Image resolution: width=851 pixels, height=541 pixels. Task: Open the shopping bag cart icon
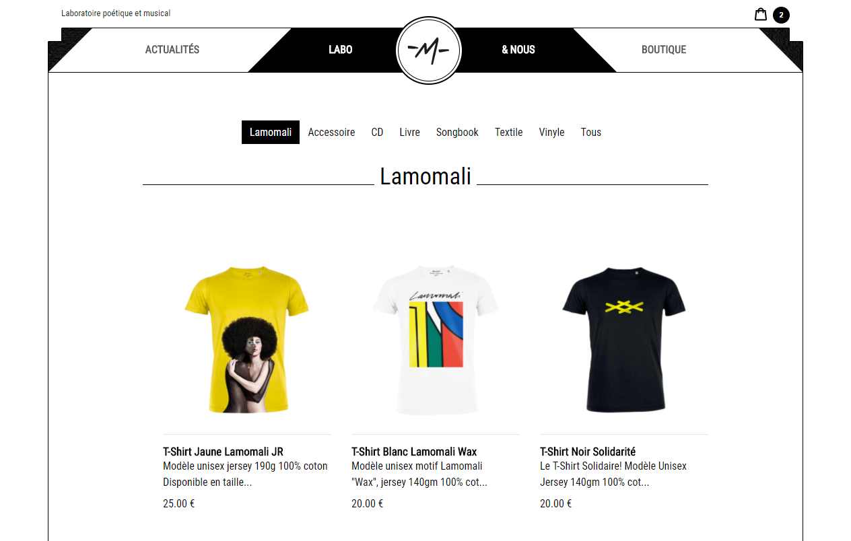point(761,14)
